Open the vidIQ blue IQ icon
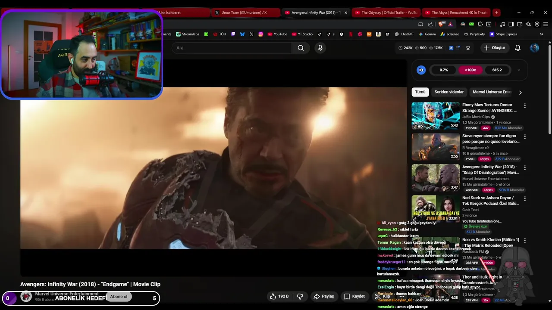The image size is (552, 310). (421, 70)
